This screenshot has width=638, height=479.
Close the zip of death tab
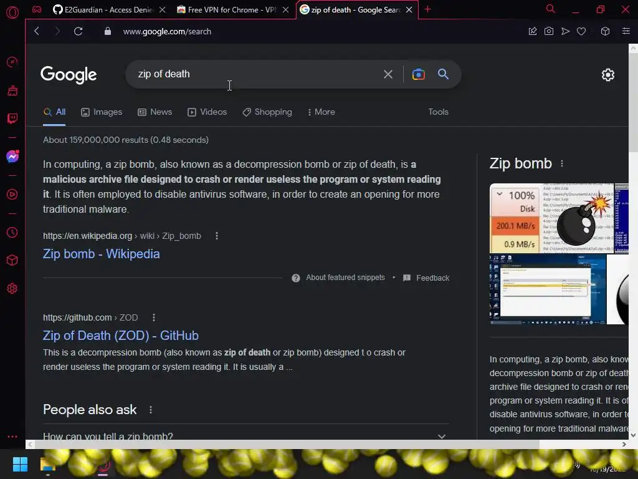409,10
